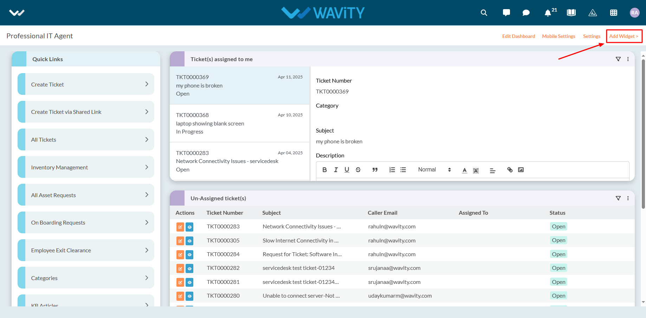Screen dimensions: 646x318
Task: Click Add Widget button
Action: [x=624, y=36]
